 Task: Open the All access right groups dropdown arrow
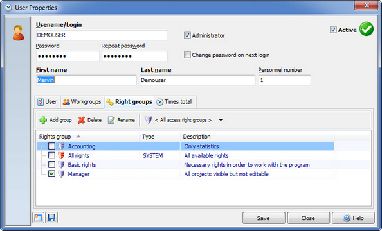click(x=221, y=120)
